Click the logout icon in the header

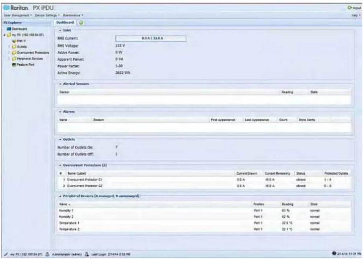pyautogui.click(x=350, y=8)
